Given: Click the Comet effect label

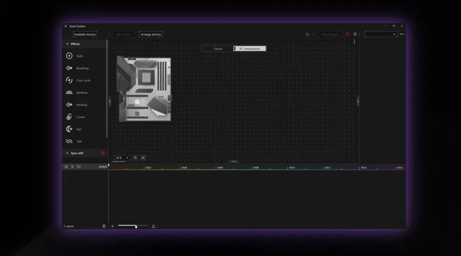Looking at the screenshot, I should 80,117.
